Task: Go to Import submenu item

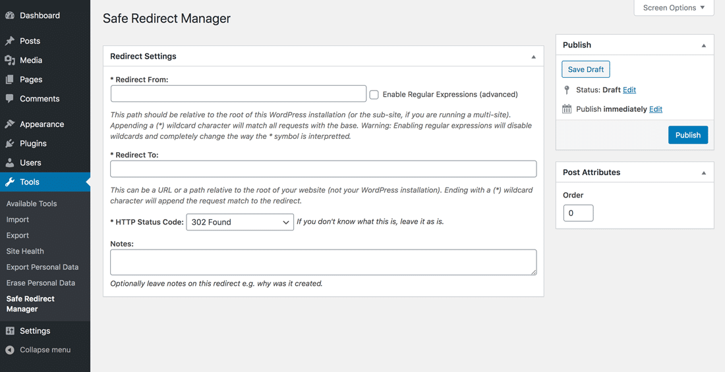Action: pos(18,219)
